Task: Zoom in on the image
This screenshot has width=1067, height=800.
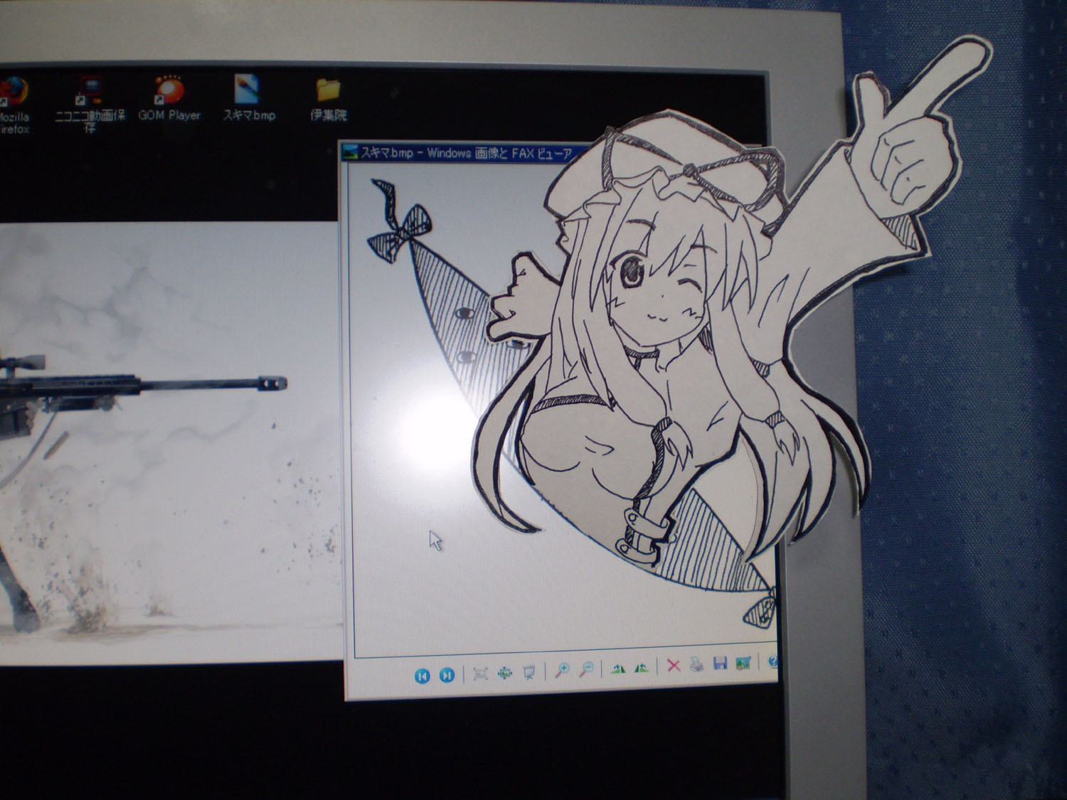Action: [x=563, y=670]
